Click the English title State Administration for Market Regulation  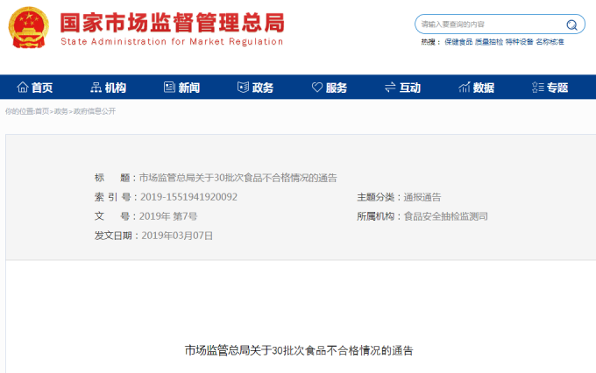[172, 41]
